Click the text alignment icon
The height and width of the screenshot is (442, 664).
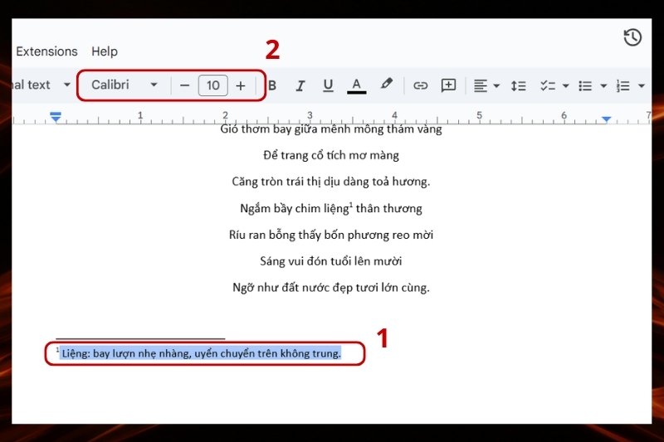point(481,86)
